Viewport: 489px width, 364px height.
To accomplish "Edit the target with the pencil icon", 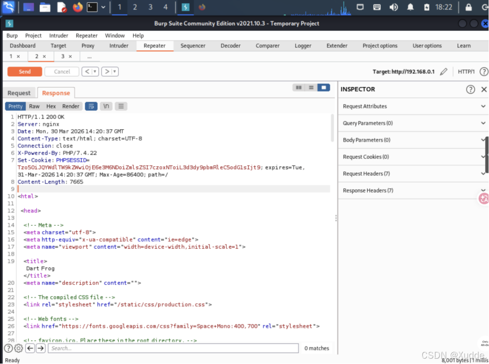I will pos(444,72).
